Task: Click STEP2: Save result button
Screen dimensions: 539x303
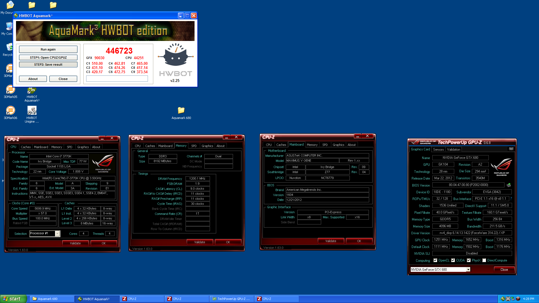Action: 48,65
